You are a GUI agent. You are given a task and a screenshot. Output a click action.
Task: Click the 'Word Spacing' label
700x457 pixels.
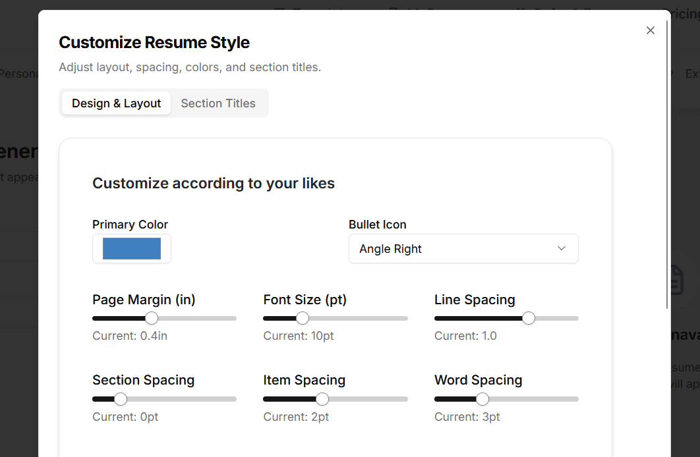(x=478, y=380)
